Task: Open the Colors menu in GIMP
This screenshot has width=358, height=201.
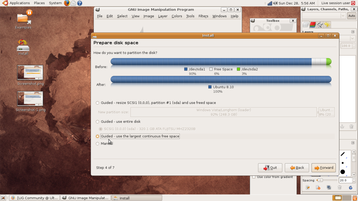Action: [177, 16]
